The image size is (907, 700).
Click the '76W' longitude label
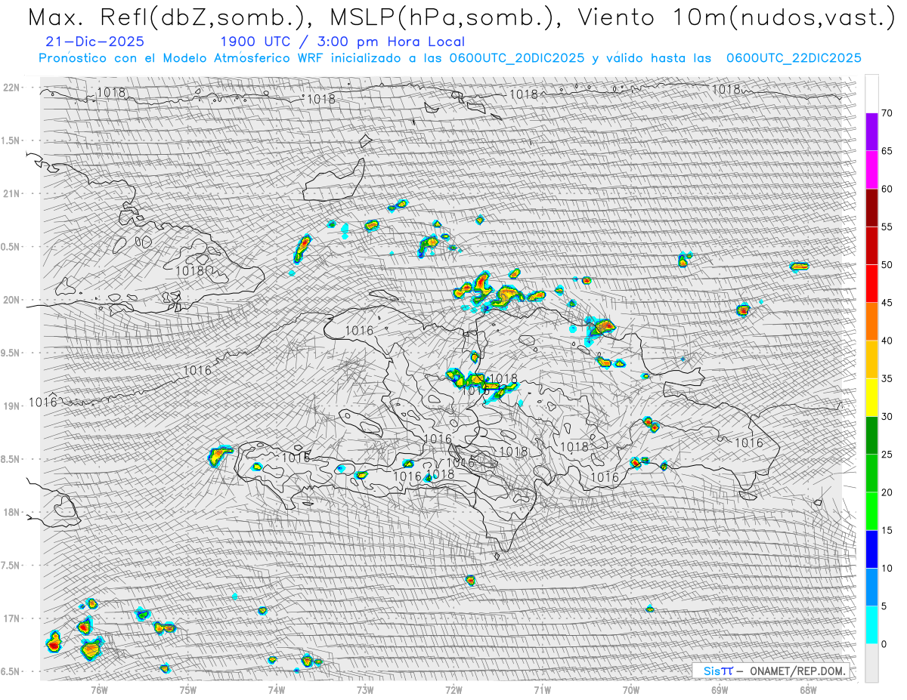(99, 689)
